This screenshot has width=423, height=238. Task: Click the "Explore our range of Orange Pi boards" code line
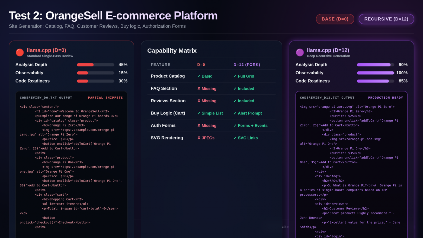pos(76,116)
